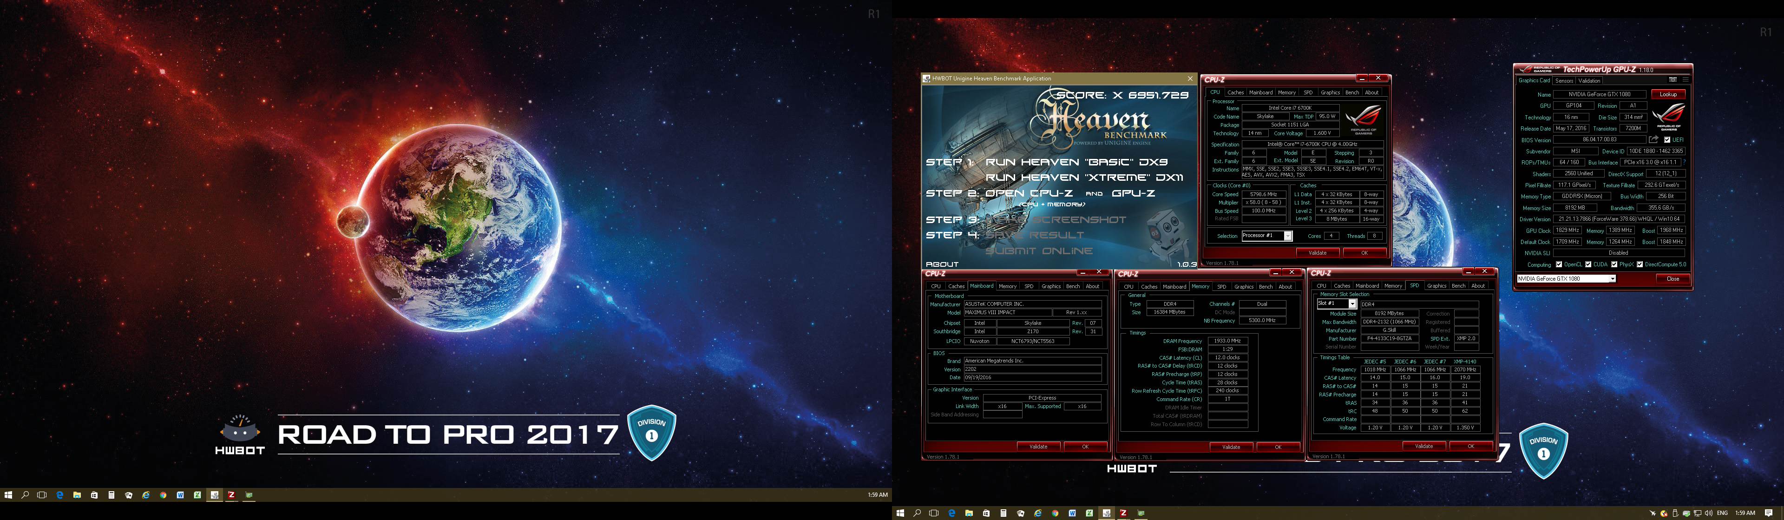Open the GPU-Z hamburger menu icon

click(x=1686, y=79)
